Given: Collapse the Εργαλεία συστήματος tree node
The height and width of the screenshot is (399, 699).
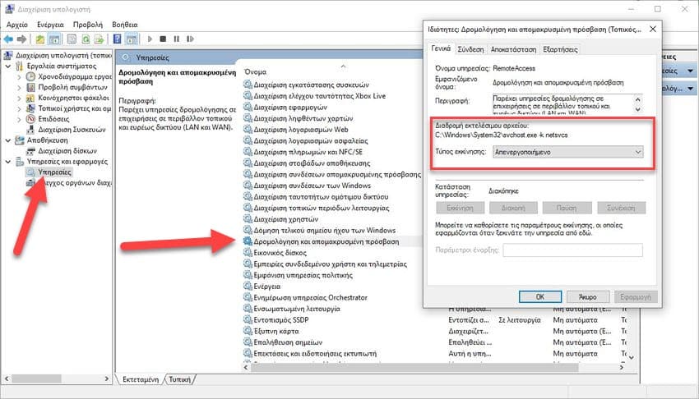Looking at the screenshot, I should (x=8, y=66).
